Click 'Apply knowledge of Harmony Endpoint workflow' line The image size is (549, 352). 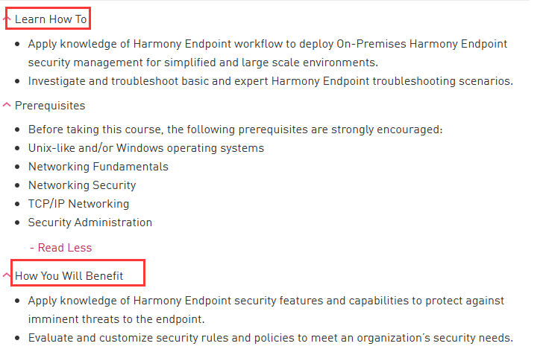coord(268,44)
